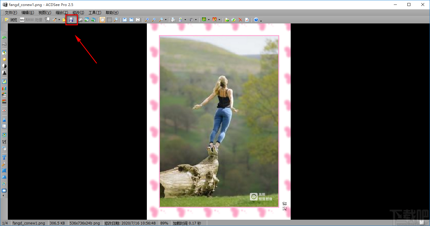
Task: Expand the dropdown arrow after the printer's neighbor icon
Action: point(185,20)
